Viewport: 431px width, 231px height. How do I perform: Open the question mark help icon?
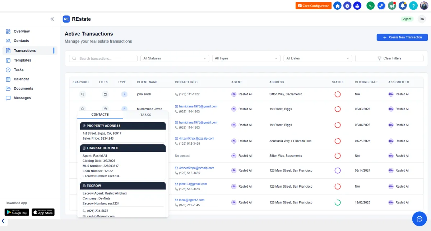pos(413,6)
